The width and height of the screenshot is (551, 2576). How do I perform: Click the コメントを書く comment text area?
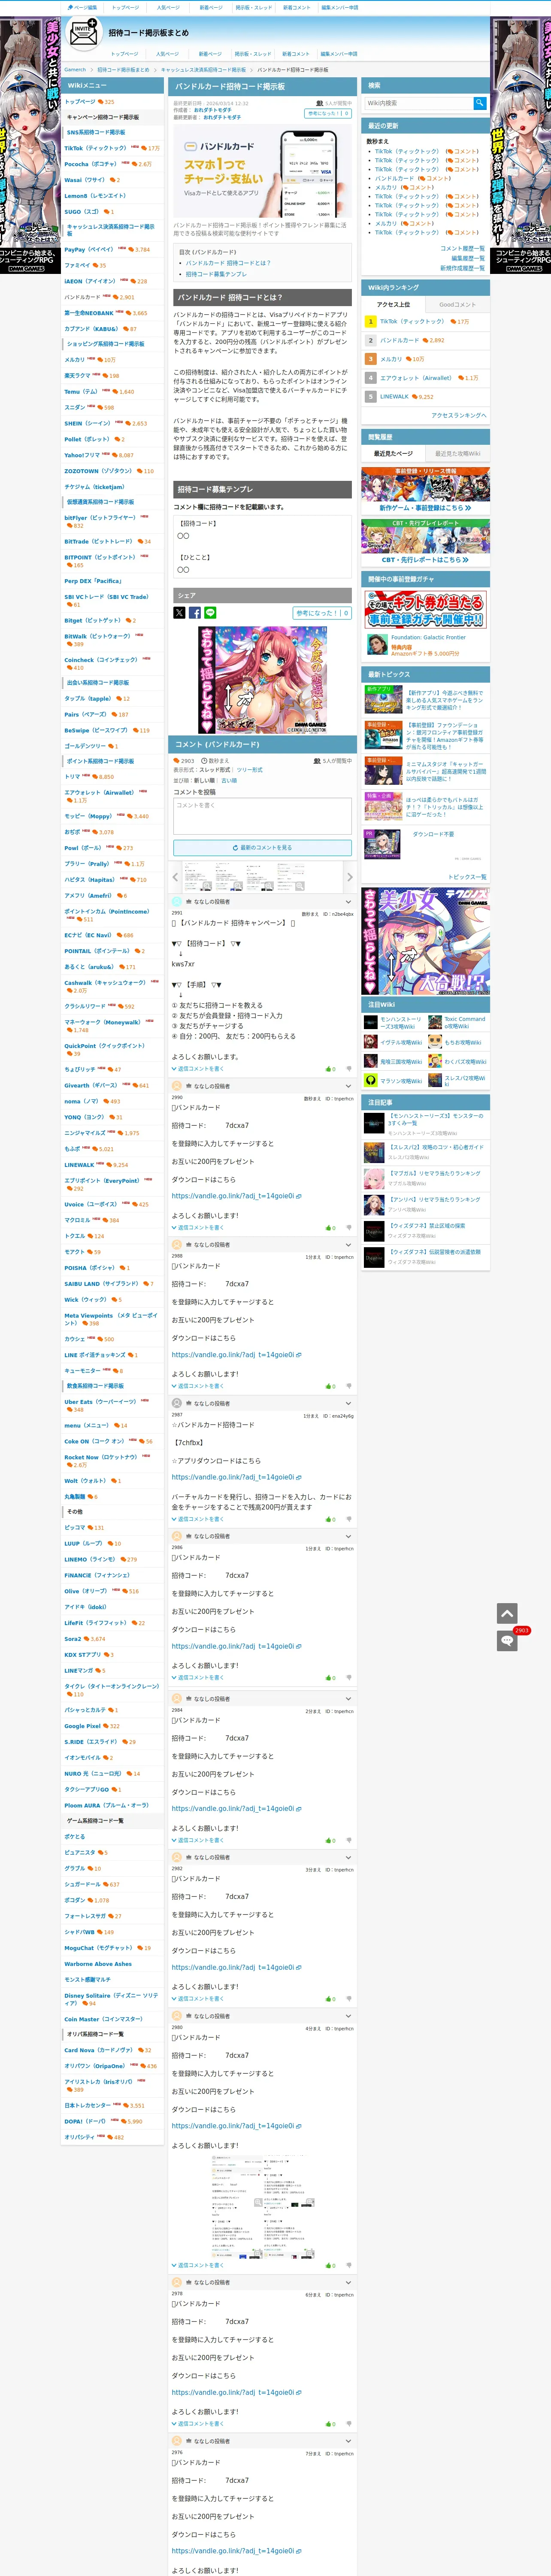262,816
